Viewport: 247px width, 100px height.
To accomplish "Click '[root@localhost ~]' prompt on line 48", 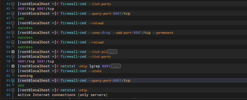I will (x=37, y=23).
